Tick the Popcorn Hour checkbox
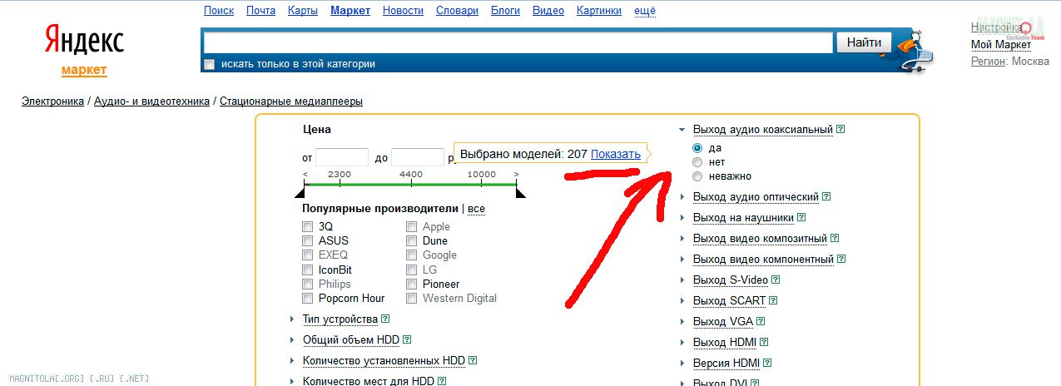Viewport: 1061px width, 386px height. point(308,298)
